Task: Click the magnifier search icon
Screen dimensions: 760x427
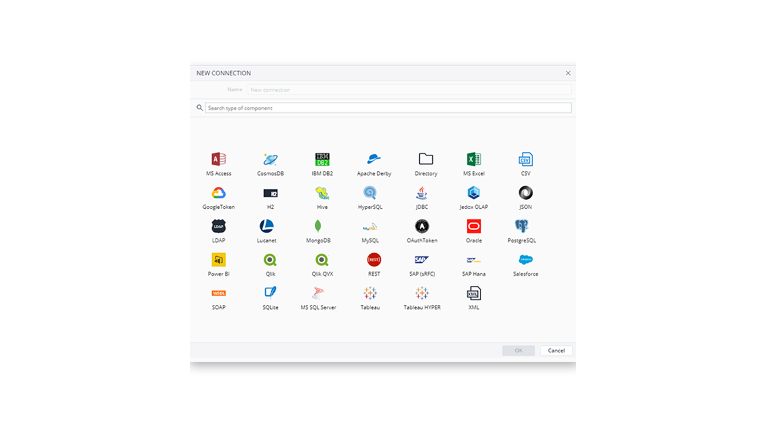Action: click(x=199, y=108)
